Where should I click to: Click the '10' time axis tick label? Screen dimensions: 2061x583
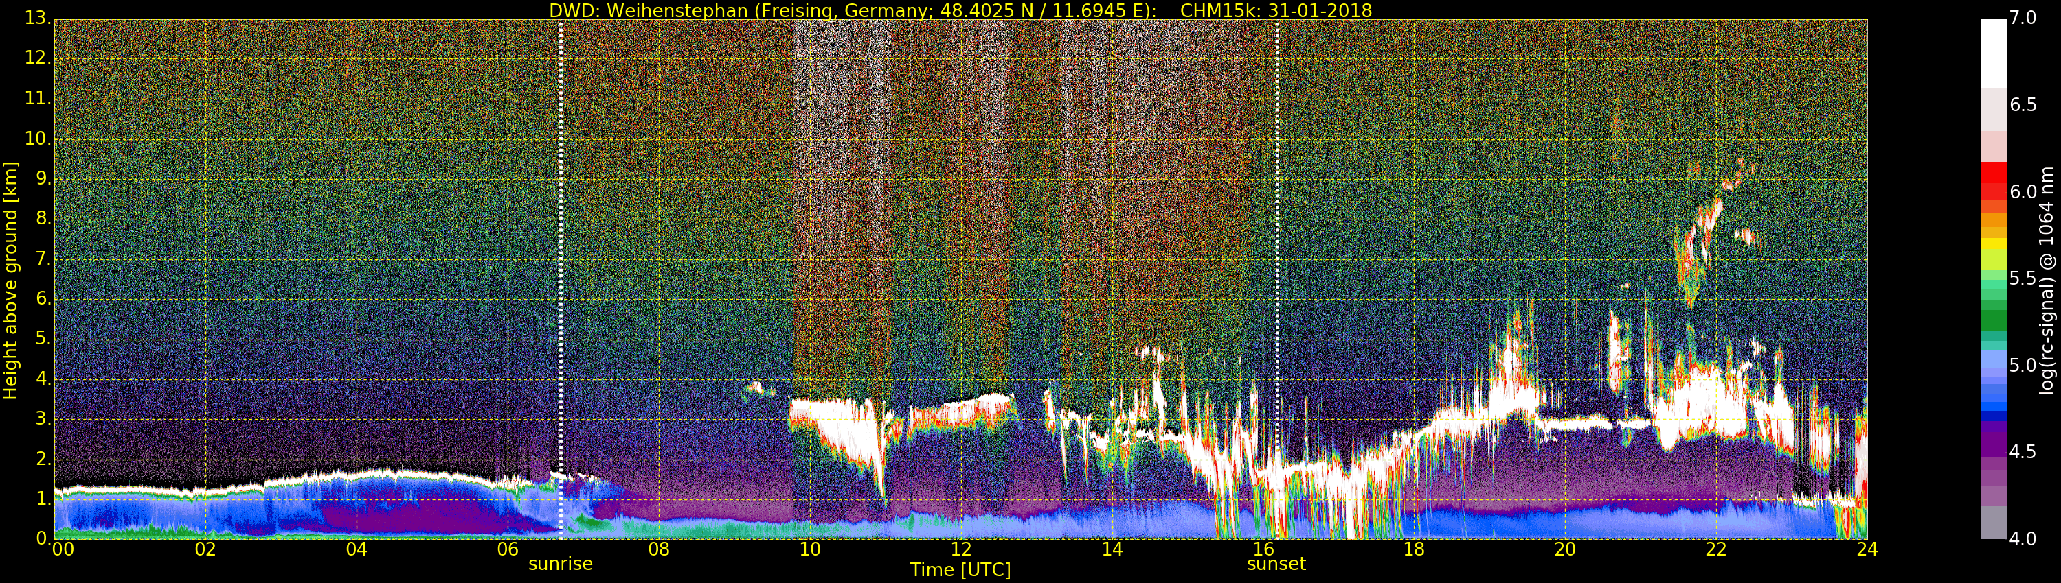[x=810, y=549]
